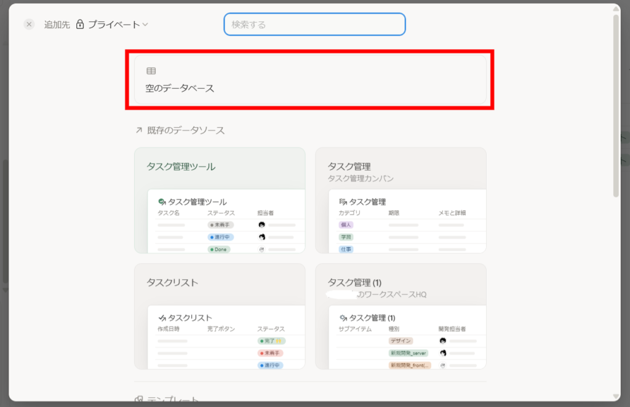Click the 未着手 tag in タスク管理ツール preview
Image resolution: width=630 pixels, height=407 pixels.
point(221,225)
